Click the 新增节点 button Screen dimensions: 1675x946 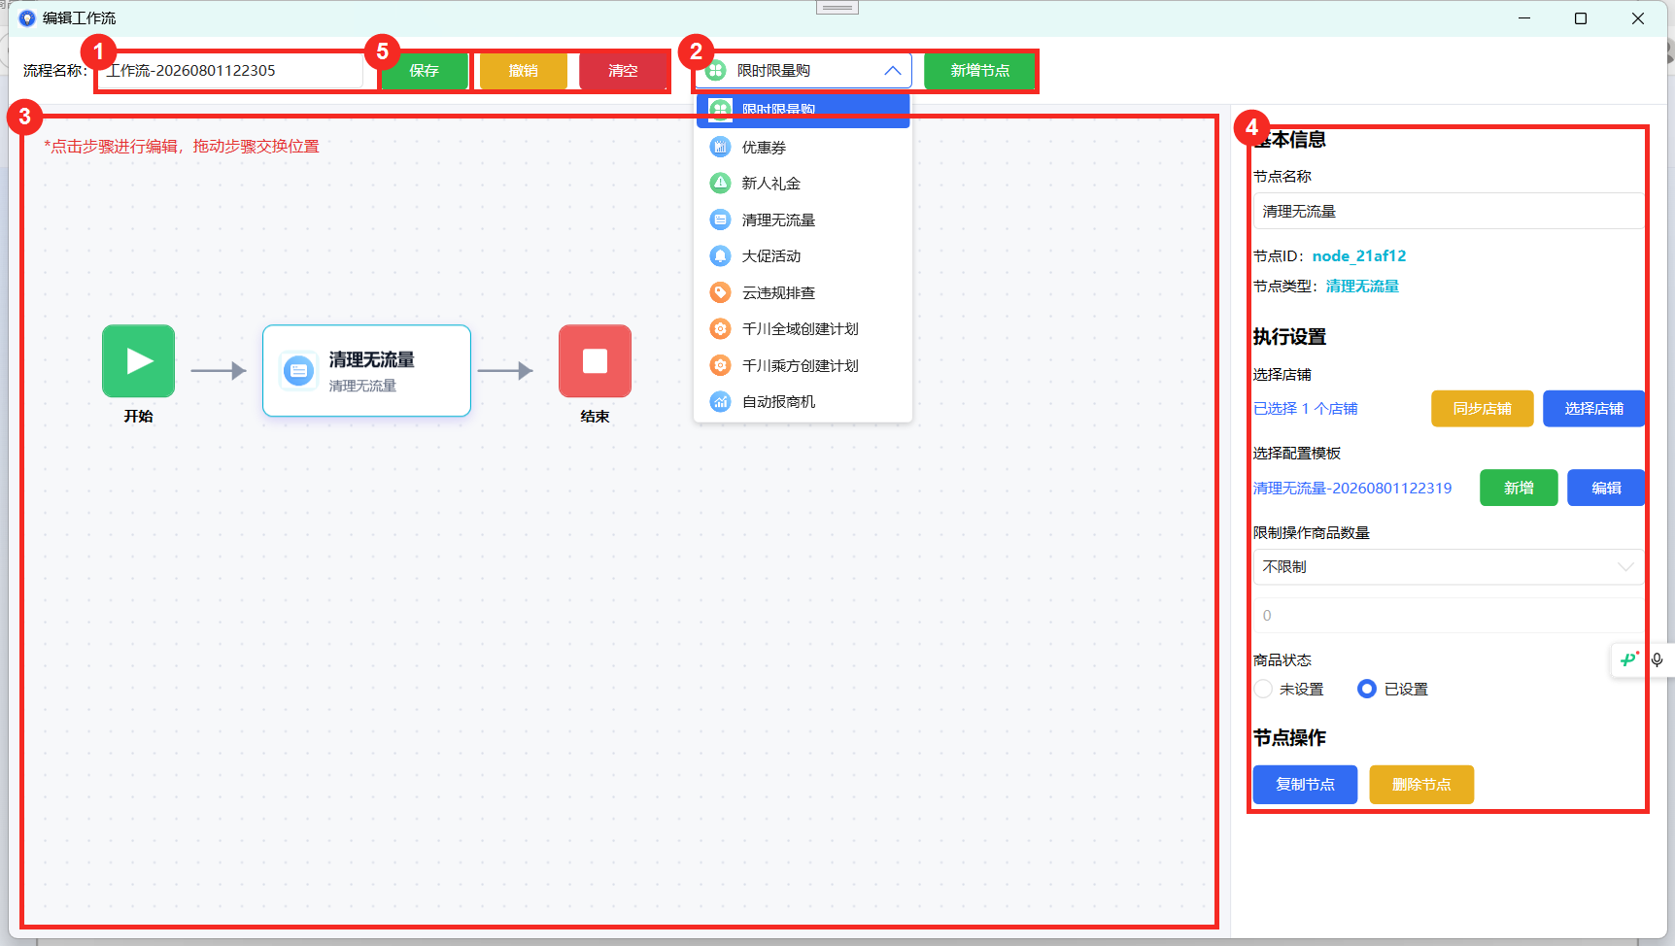(x=979, y=70)
